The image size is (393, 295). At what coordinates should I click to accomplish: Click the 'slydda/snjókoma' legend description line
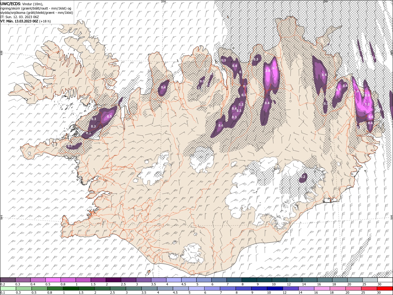click(37, 13)
